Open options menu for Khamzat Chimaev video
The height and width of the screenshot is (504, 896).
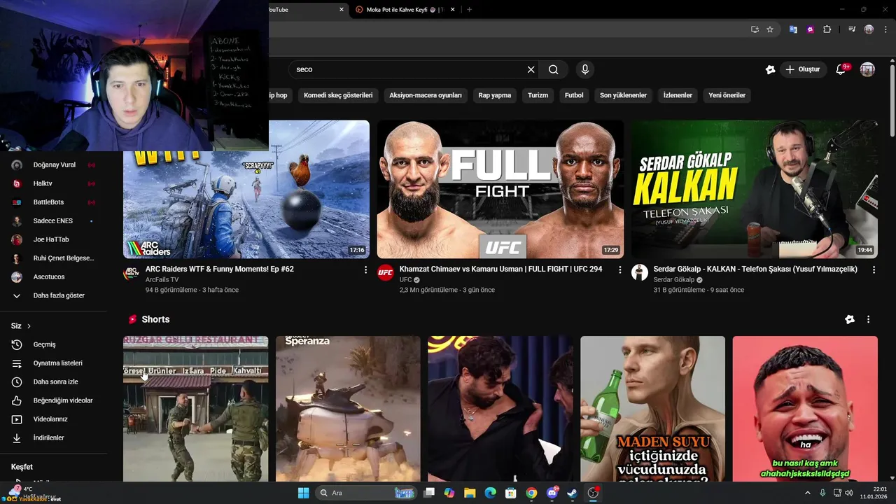tap(619, 269)
